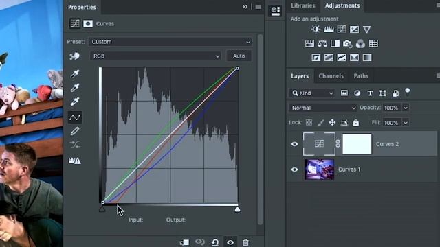Viewport: 440px width, 247px height.
Task: Add a Black & White adjustment
Action: coord(335,43)
